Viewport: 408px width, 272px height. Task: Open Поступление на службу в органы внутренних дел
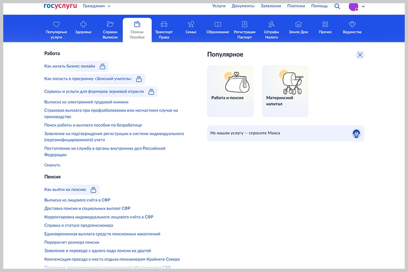(x=104, y=151)
